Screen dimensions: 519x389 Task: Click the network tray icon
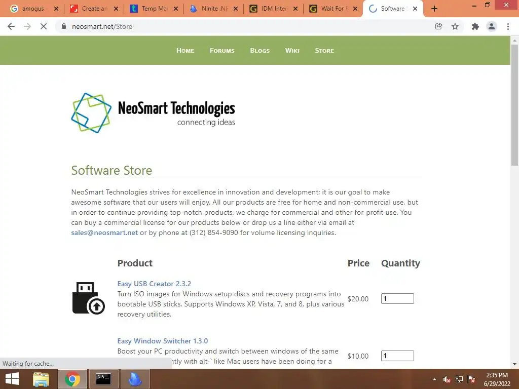(x=459, y=379)
